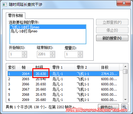Select 飞机1-1@打鸟mao in parts list
Screen dimensions: 133x114
[48, 27]
